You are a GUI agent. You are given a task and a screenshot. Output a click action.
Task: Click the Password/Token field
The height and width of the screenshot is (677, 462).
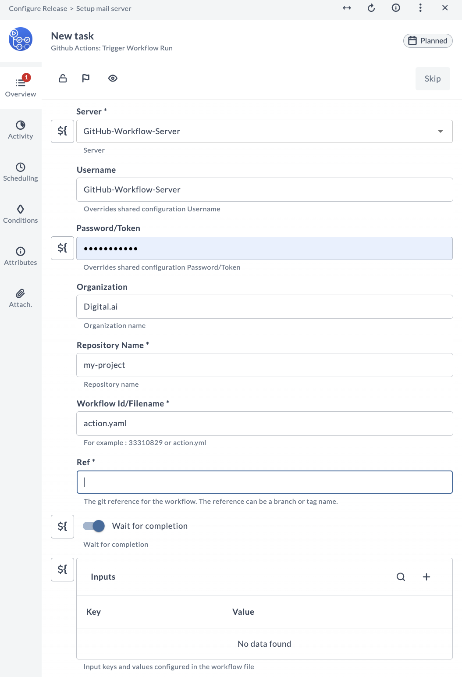(265, 248)
